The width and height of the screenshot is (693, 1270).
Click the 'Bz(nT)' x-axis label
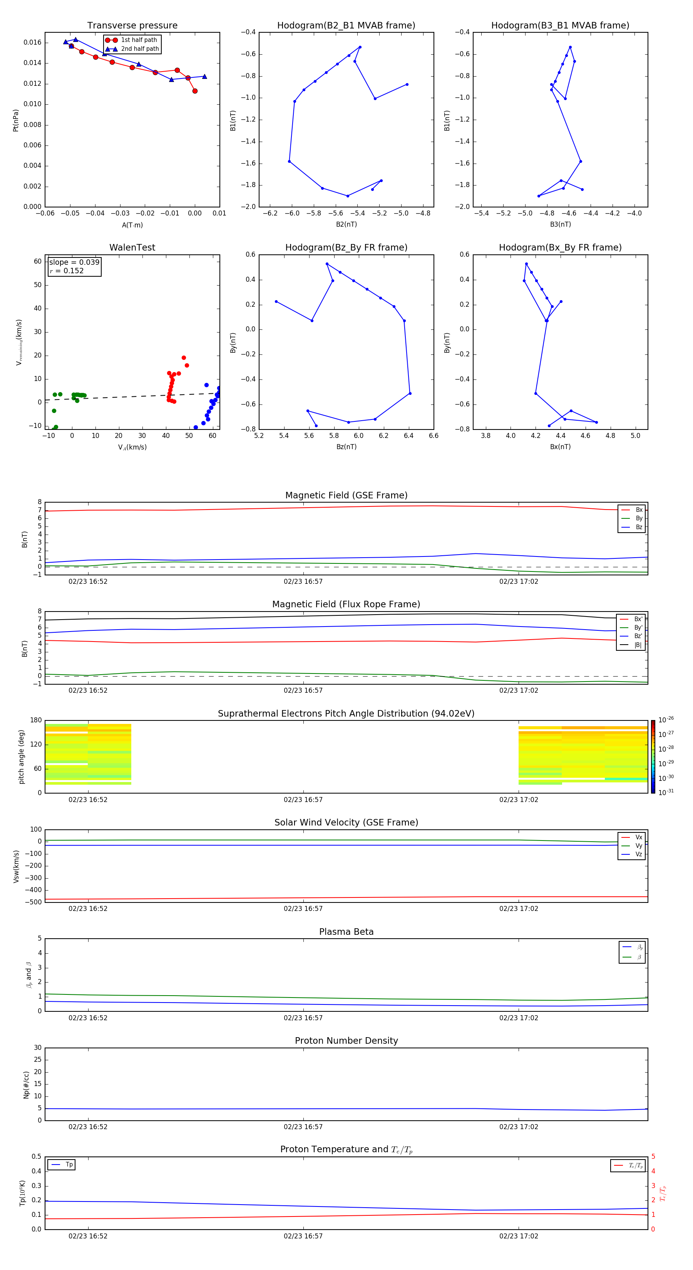(346, 447)
